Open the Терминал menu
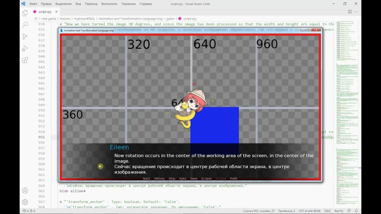381x214 pixels. (x=129, y=4)
